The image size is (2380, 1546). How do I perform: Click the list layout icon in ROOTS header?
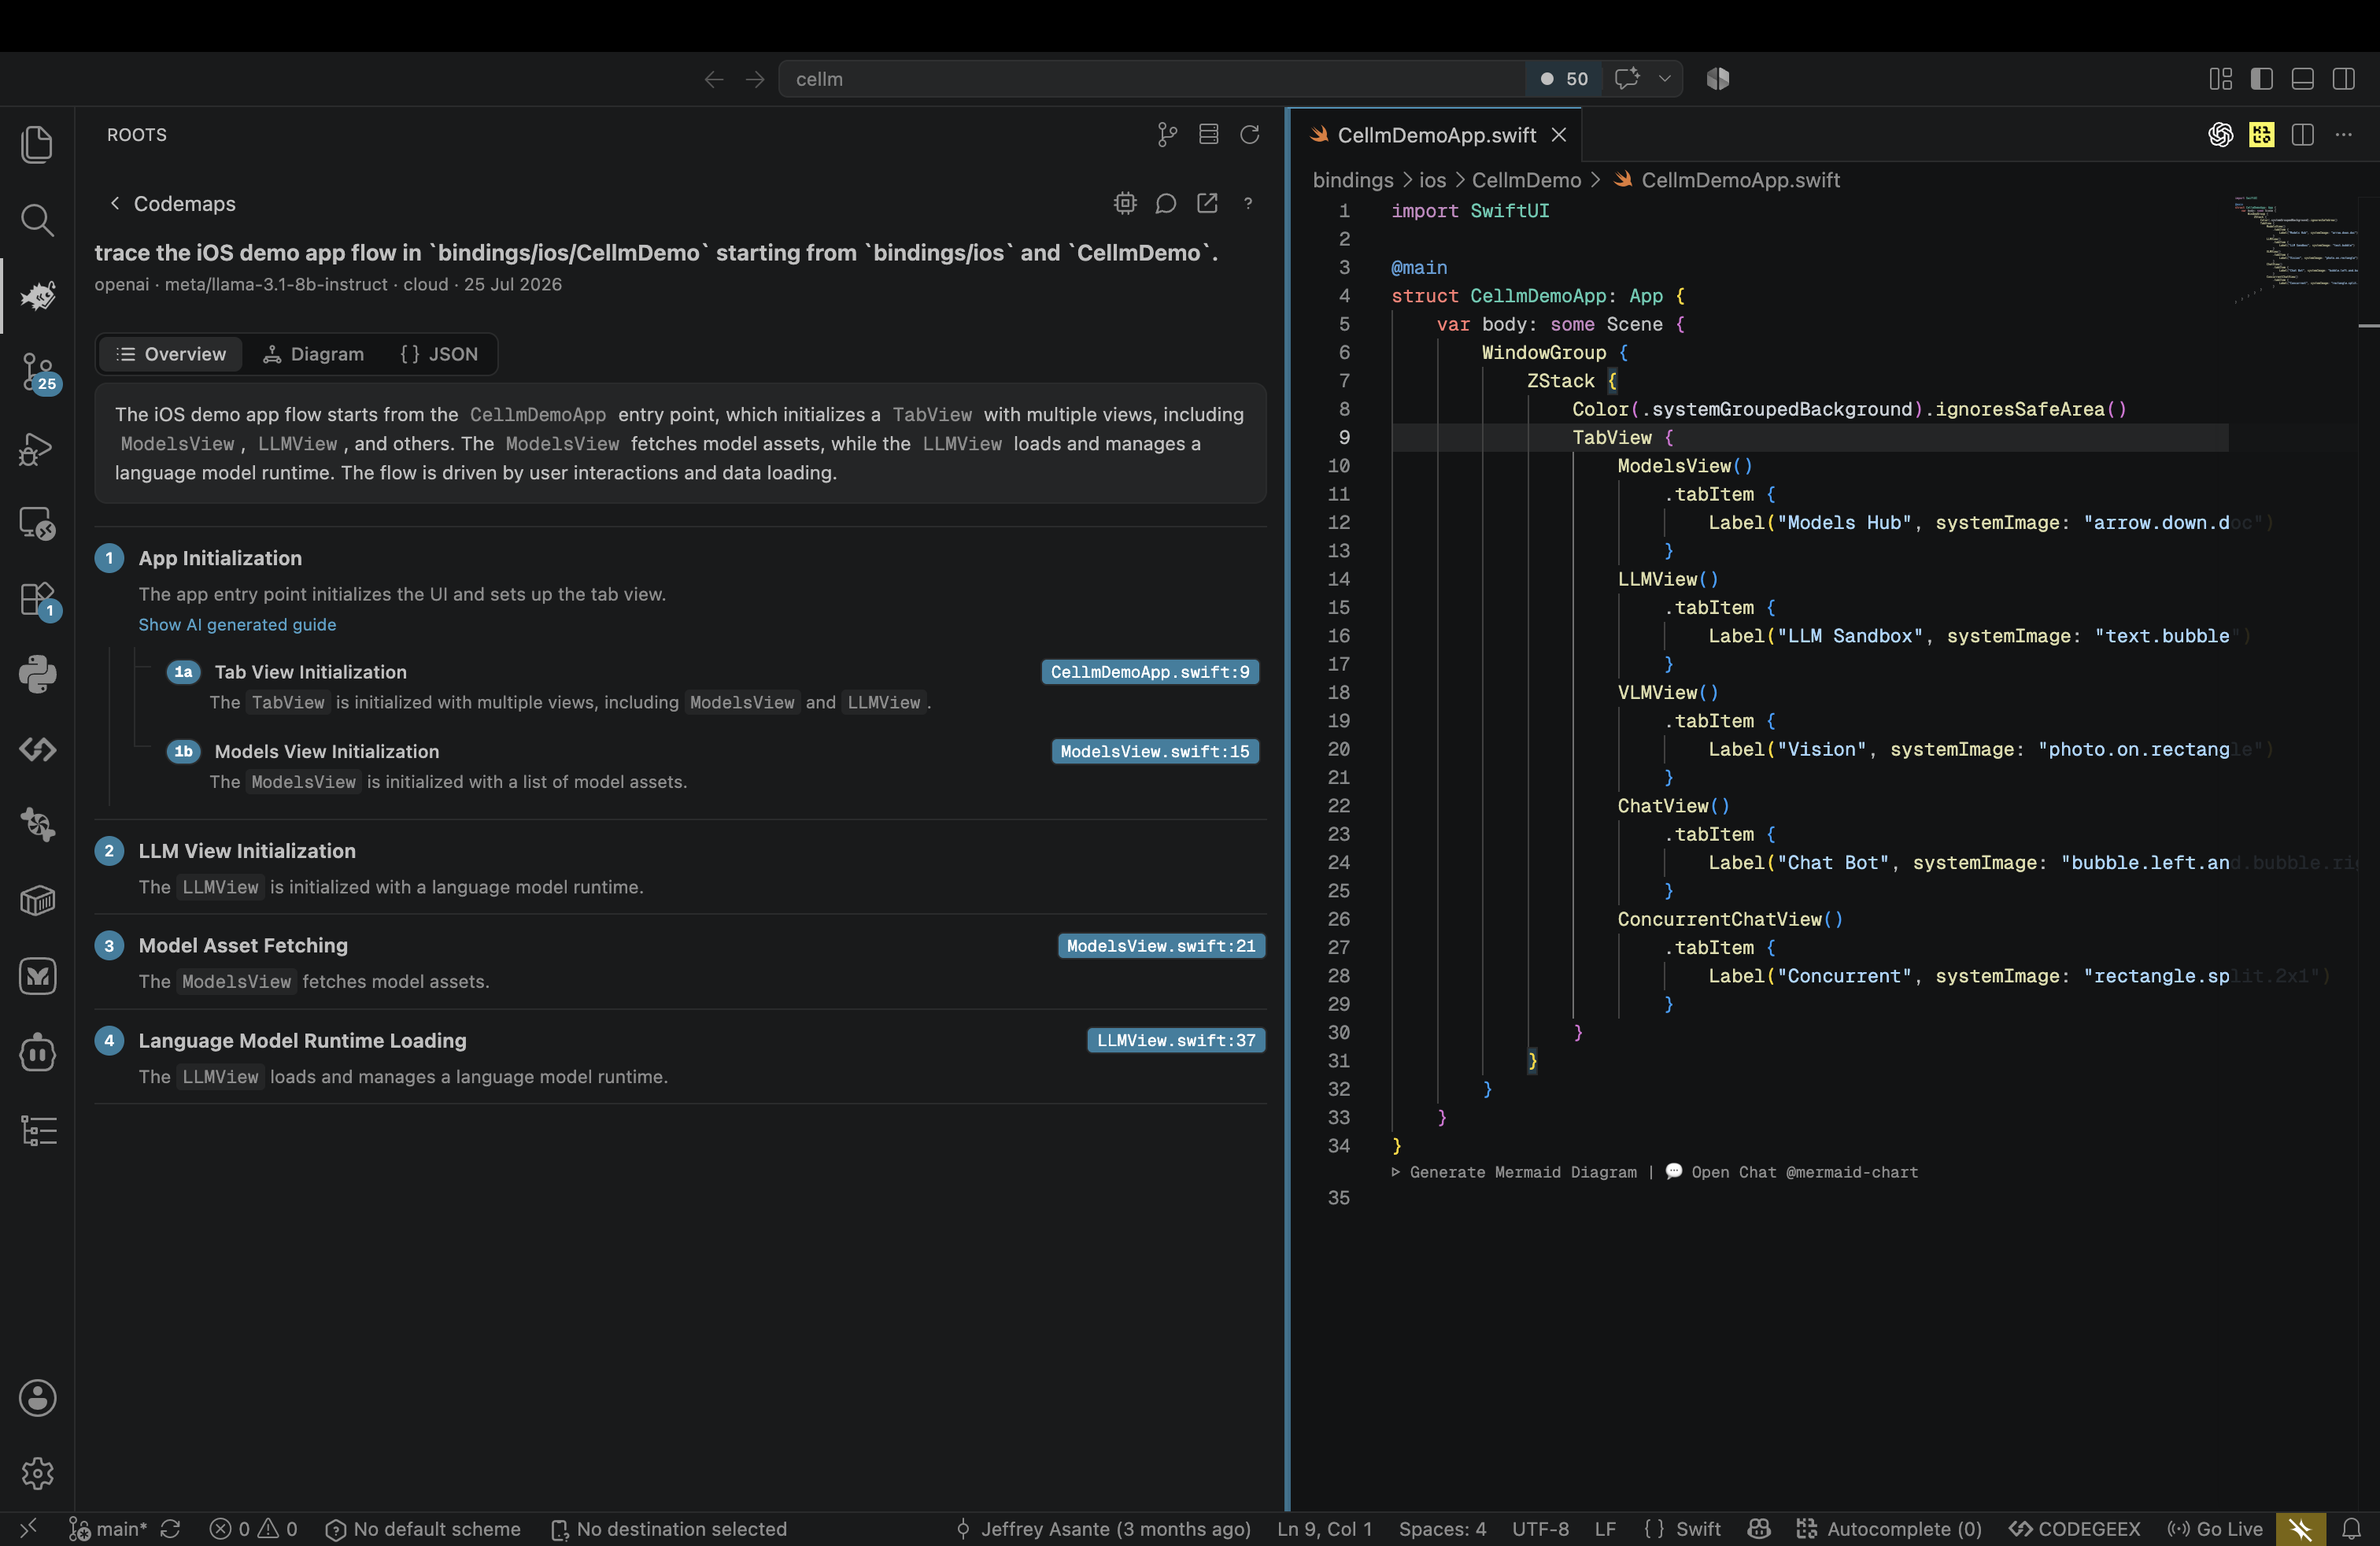(1208, 134)
